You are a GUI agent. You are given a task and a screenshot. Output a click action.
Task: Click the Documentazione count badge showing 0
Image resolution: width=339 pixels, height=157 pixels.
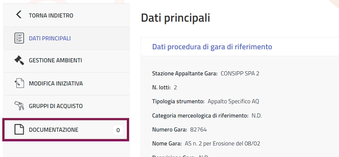pyautogui.click(x=118, y=130)
